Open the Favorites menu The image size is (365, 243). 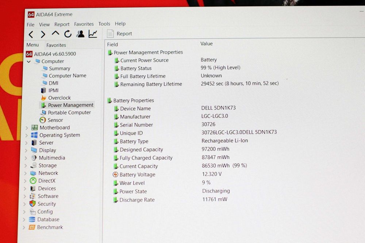(84, 24)
